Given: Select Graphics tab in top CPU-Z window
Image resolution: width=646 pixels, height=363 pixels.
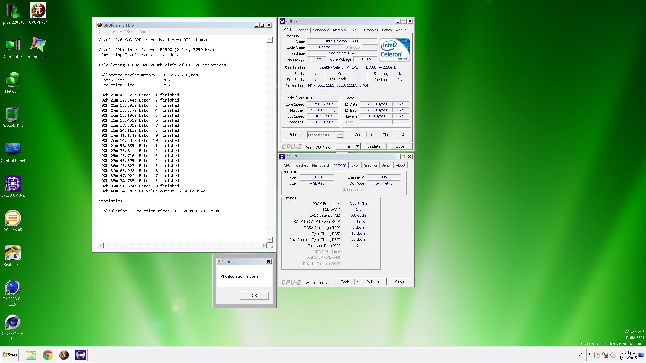Looking at the screenshot, I should 371,30.
